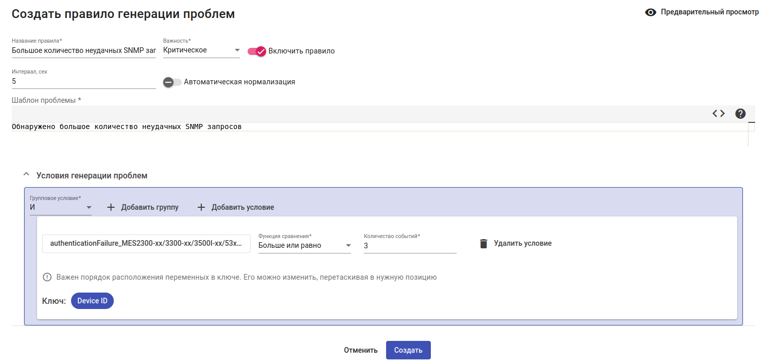Click the info icon near key order hint

[x=47, y=277]
